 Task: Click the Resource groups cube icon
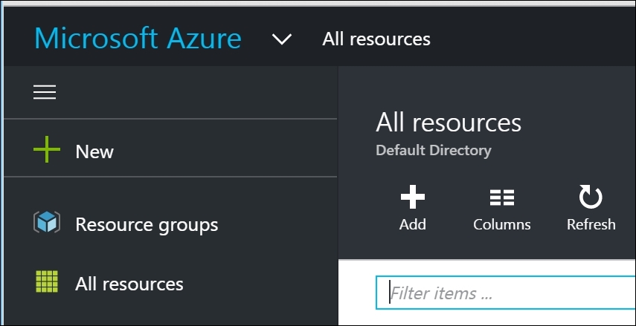click(x=47, y=222)
